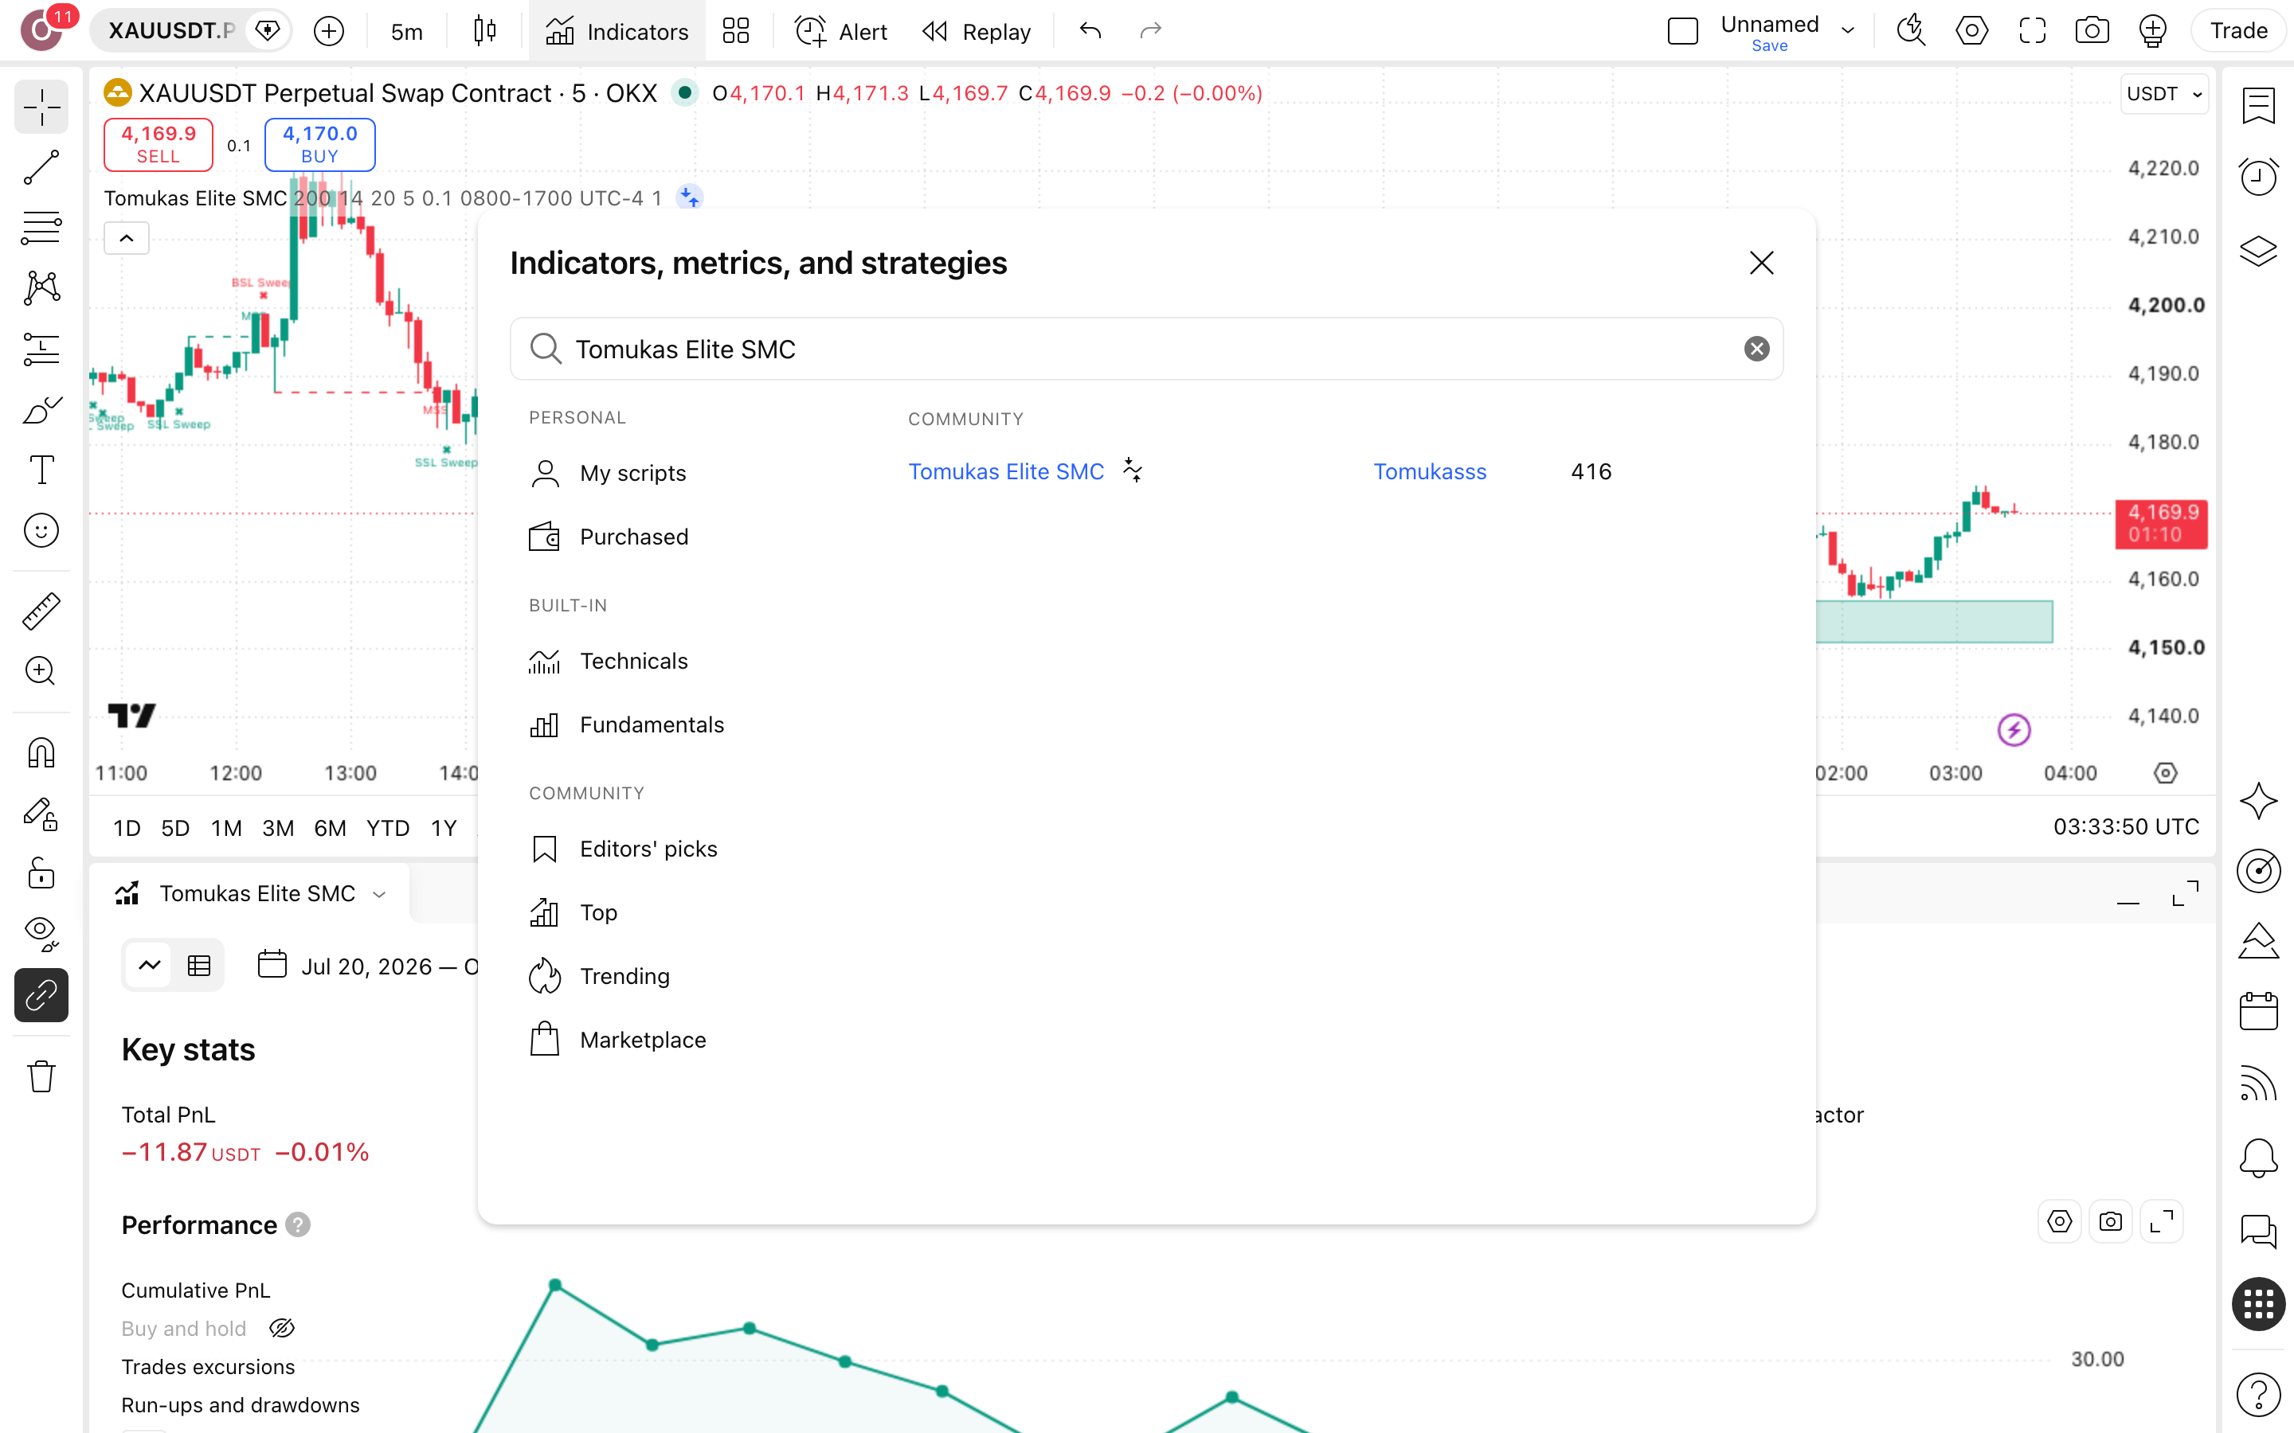
Task: Choose the long position forecasting tool
Action: tap(41, 349)
